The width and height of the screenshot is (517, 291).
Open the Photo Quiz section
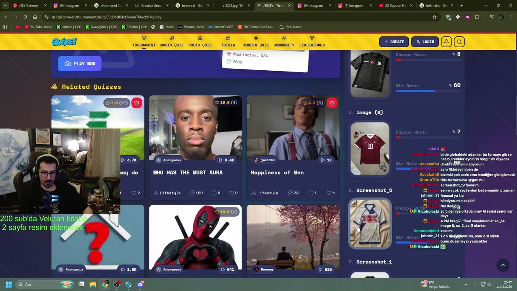click(x=200, y=42)
